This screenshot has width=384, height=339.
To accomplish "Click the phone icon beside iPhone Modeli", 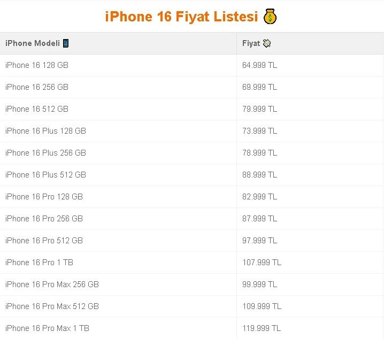I will 66,43.
